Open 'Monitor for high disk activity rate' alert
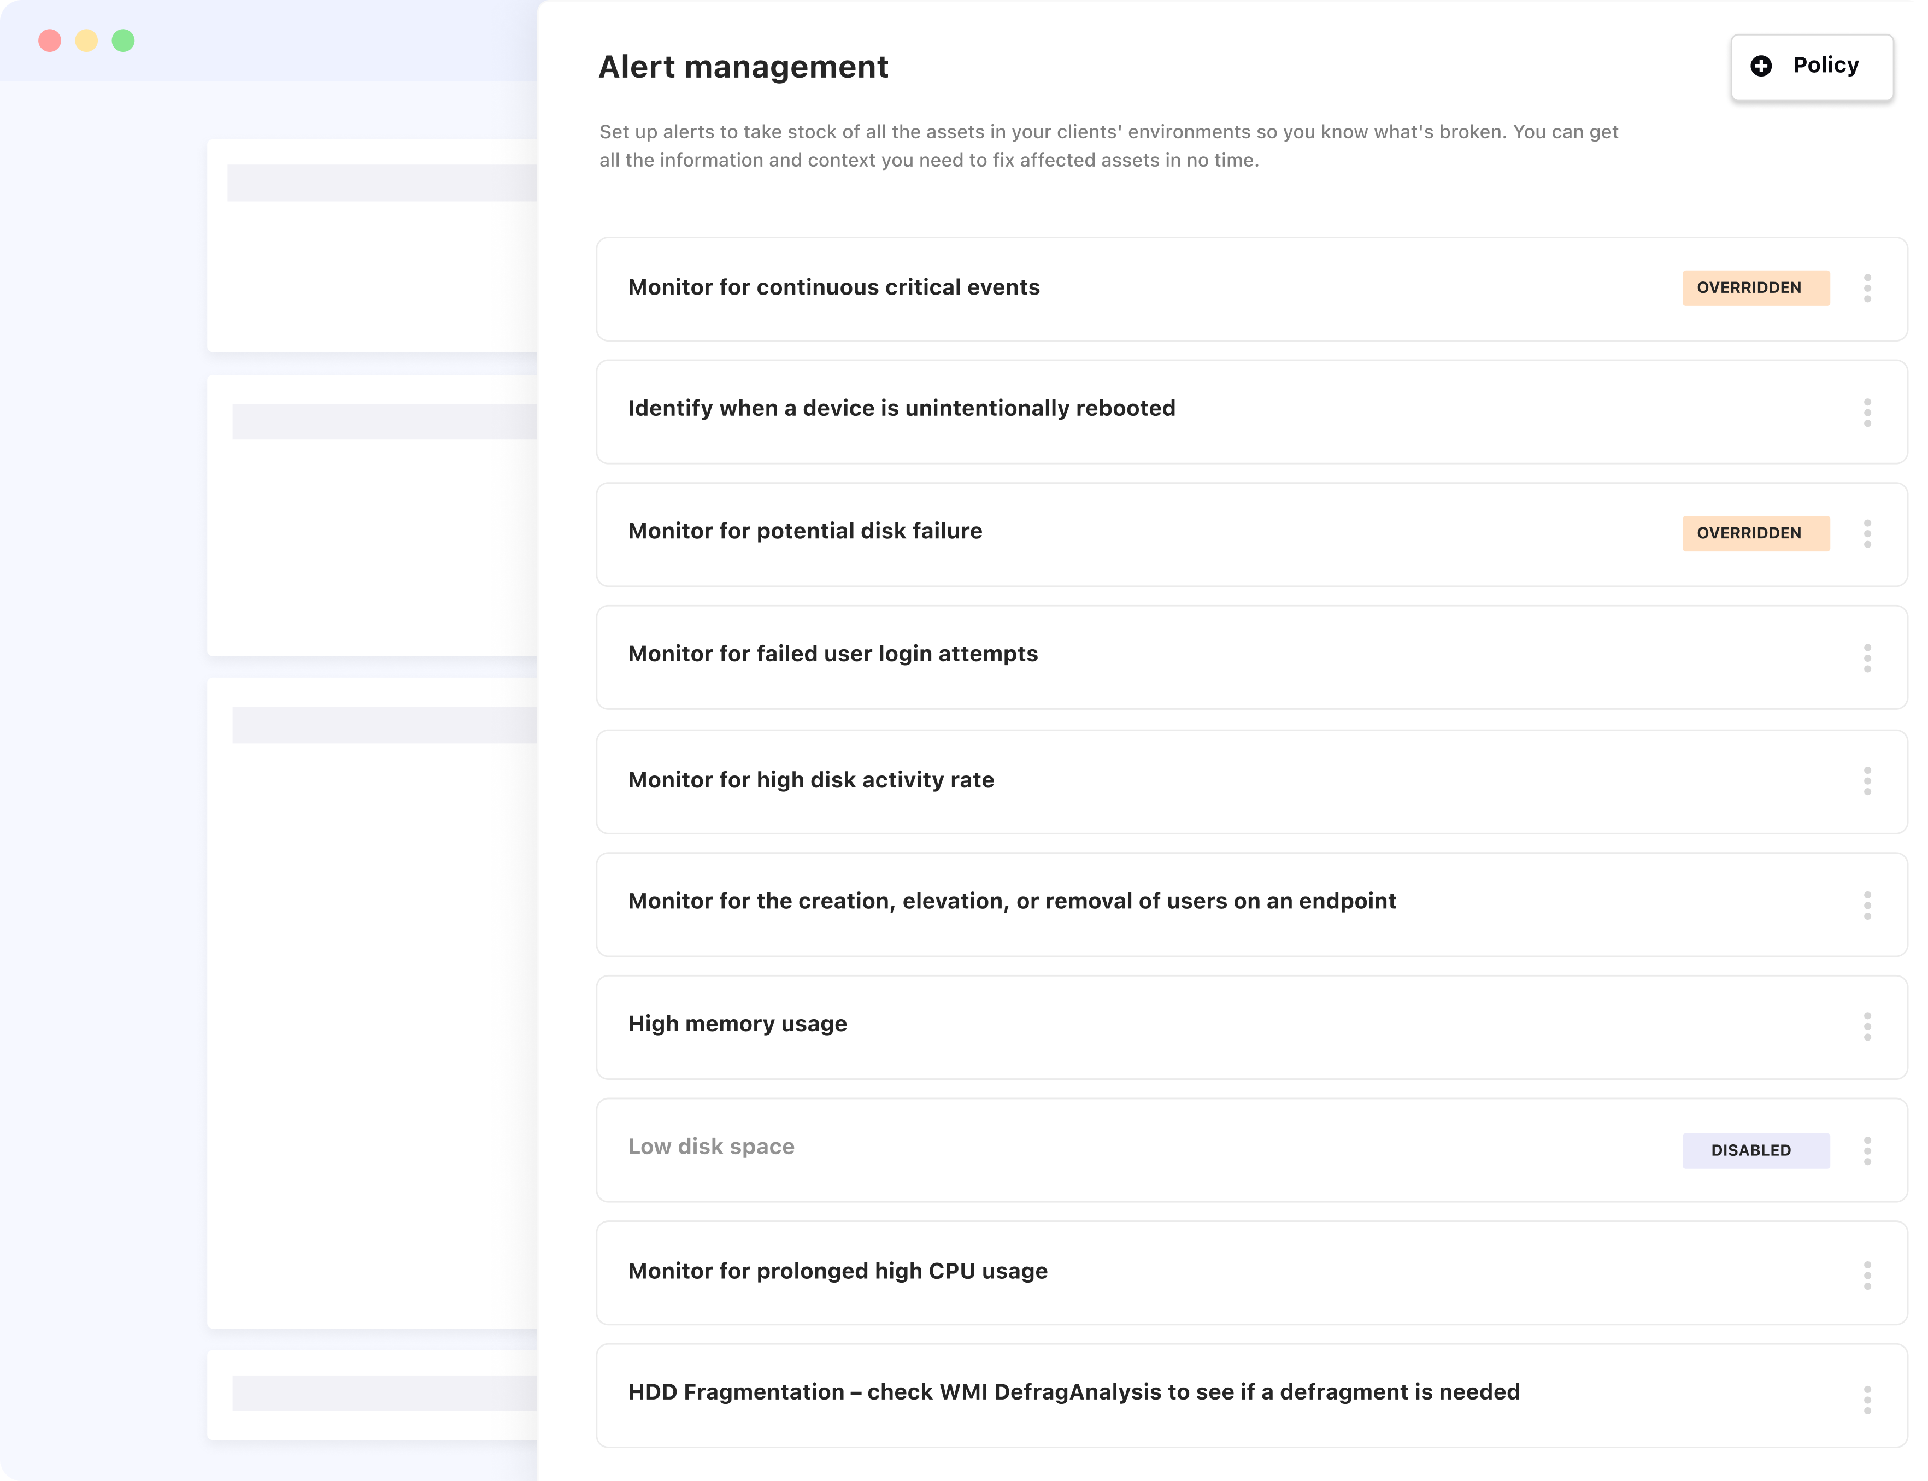Viewport: 1928px width, 1481px height. coord(810,780)
